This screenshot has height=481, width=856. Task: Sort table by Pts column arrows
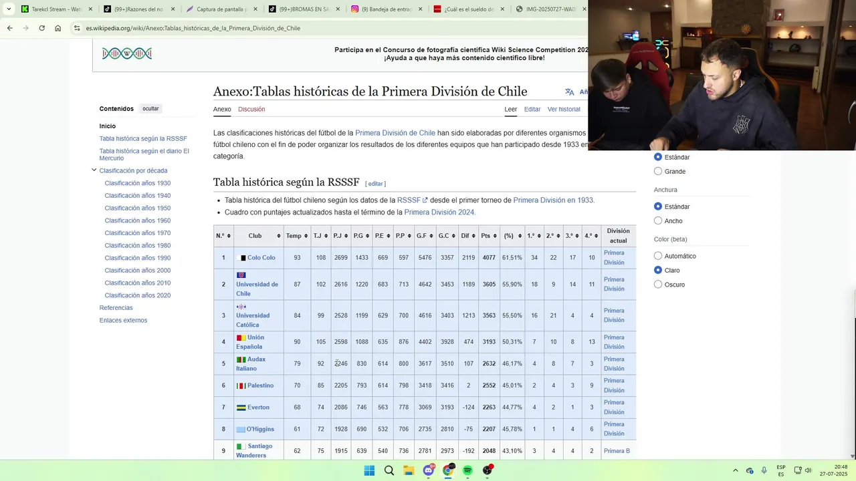pyautogui.click(x=495, y=236)
